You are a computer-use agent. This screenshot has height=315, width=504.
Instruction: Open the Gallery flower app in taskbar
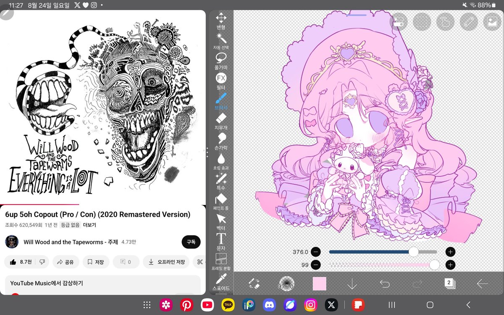pyautogui.click(x=166, y=305)
